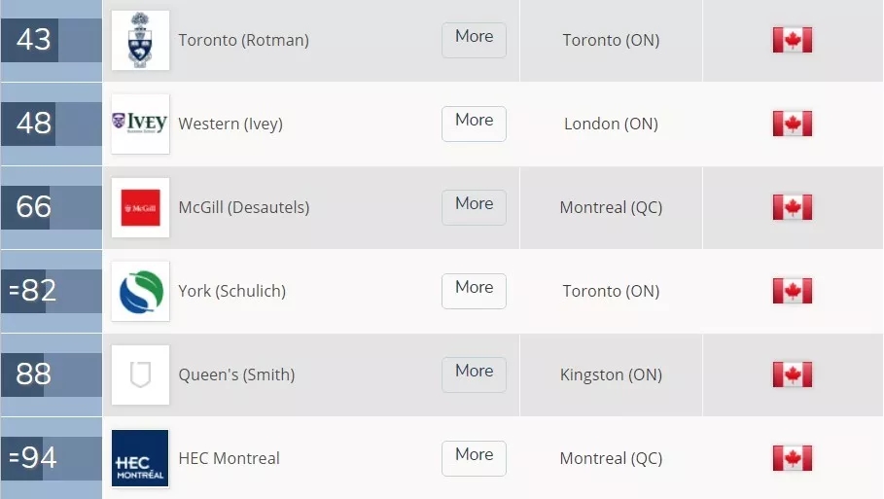Open the McGill (Desautels) school name
Image resolution: width=884 pixels, height=499 pixels.
click(x=243, y=207)
